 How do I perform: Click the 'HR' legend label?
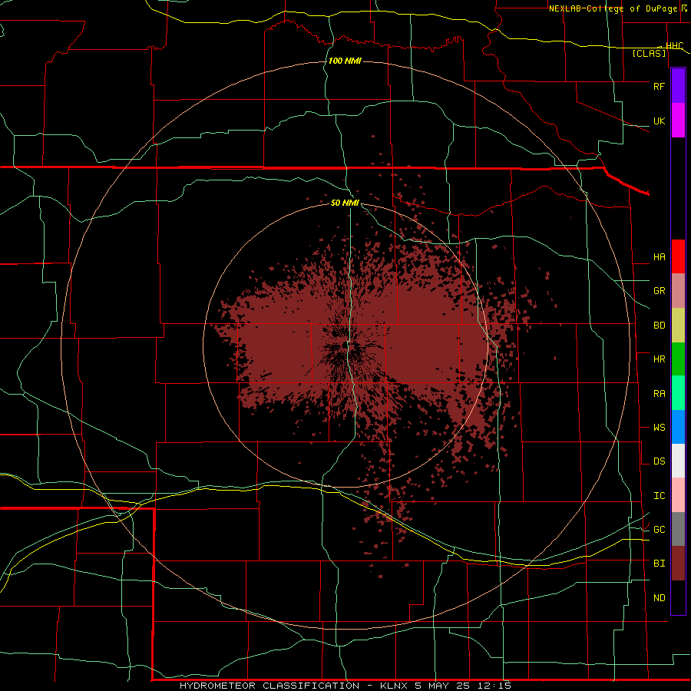tap(659, 359)
